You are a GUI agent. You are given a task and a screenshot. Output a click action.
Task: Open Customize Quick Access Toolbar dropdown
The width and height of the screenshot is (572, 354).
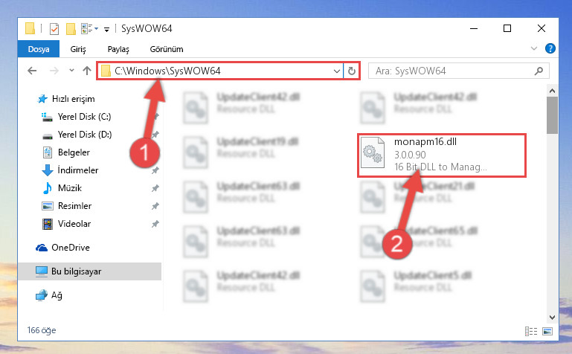click(x=106, y=29)
